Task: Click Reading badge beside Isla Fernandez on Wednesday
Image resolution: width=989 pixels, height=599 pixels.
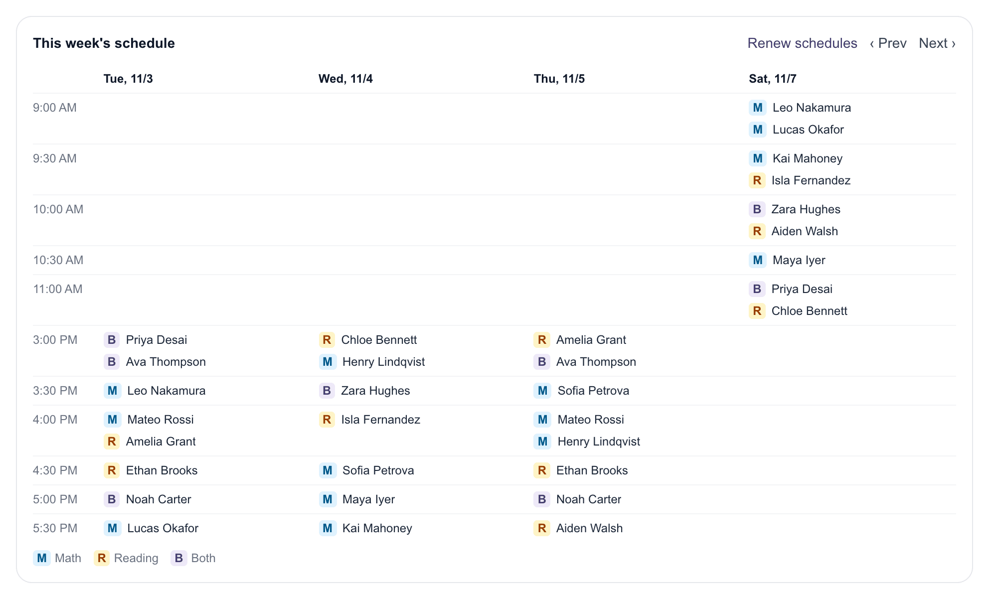Action: coord(327,420)
